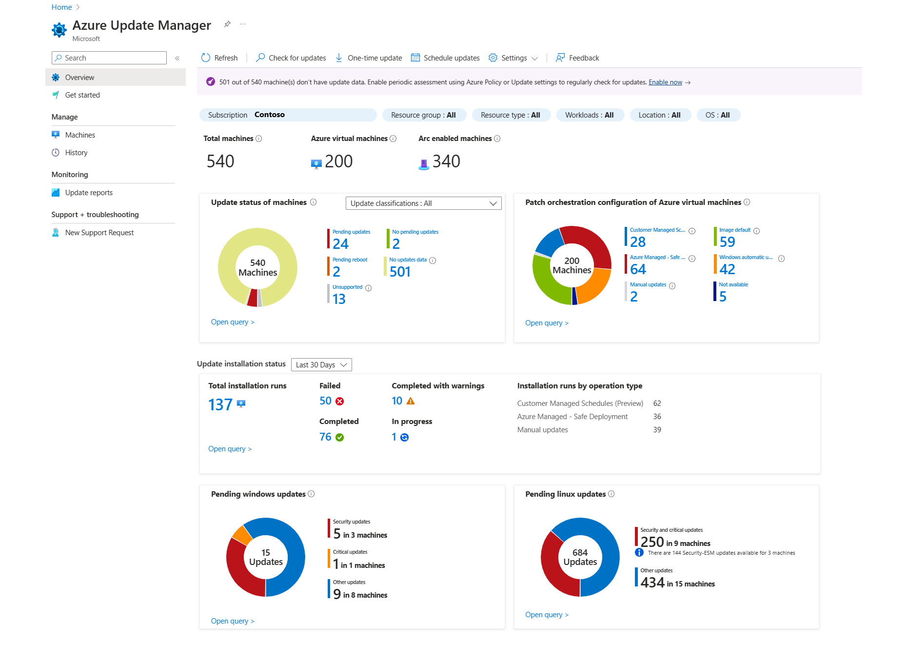The width and height of the screenshot is (907, 665).
Task: Click the In progress count 1
Action: click(x=394, y=437)
